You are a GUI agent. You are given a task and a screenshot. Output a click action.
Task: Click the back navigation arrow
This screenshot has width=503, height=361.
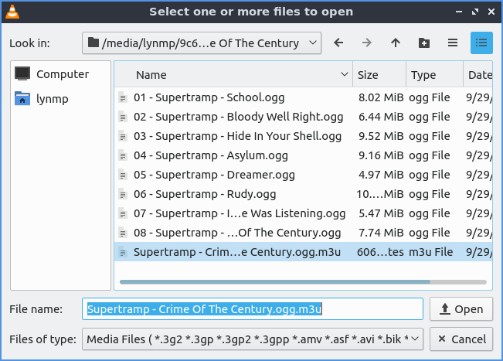[x=338, y=43]
